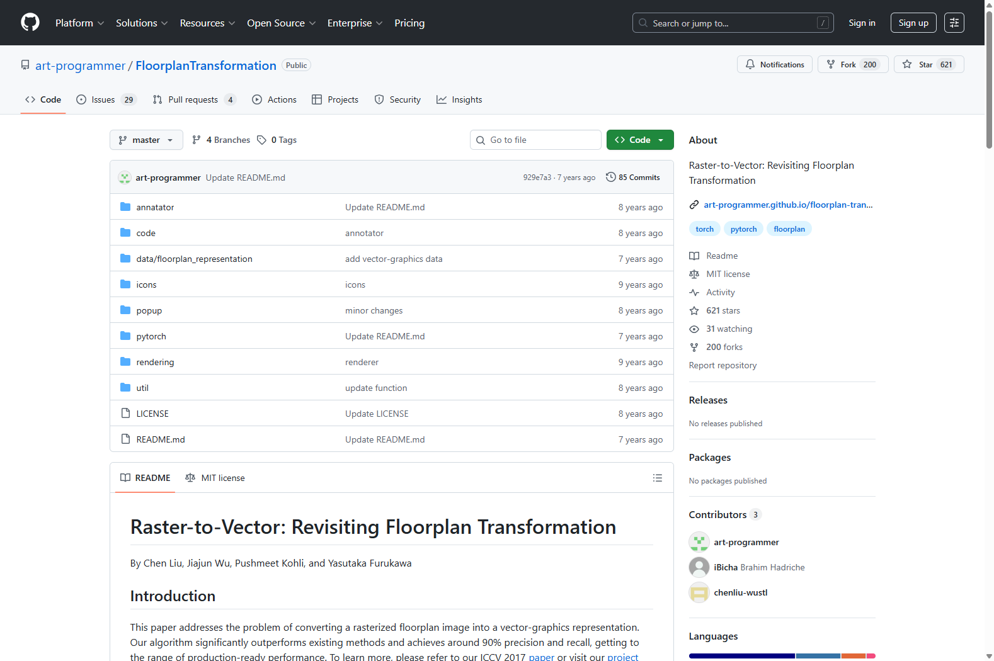Click the Sign in link
Screen dimensions: 994x661
pos(862,23)
